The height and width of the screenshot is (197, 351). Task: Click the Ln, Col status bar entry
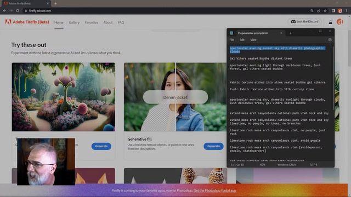point(237,165)
